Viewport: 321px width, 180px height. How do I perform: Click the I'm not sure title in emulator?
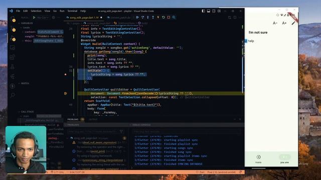(x=258, y=32)
